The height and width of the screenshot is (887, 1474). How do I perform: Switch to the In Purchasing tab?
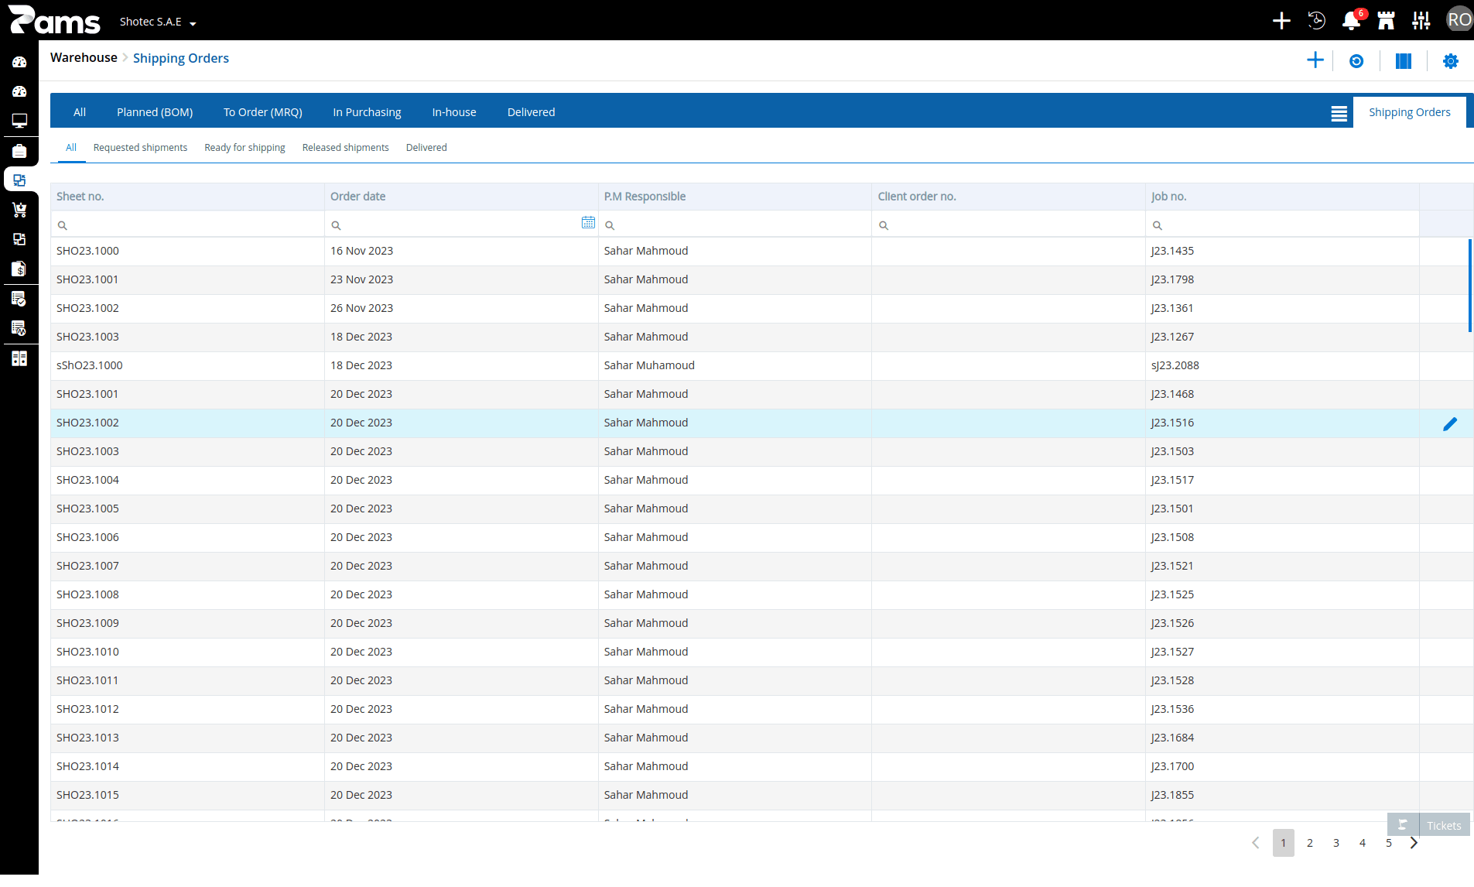click(x=367, y=112)
